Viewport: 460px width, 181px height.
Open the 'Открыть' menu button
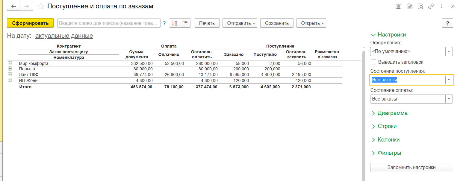[x=311, y=23]
